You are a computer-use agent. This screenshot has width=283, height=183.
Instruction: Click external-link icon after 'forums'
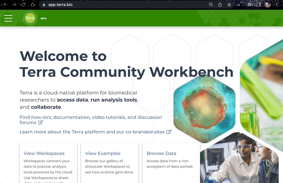tap(41, 122)
